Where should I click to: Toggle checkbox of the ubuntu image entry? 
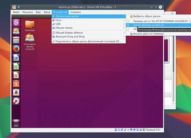point(128,29)
